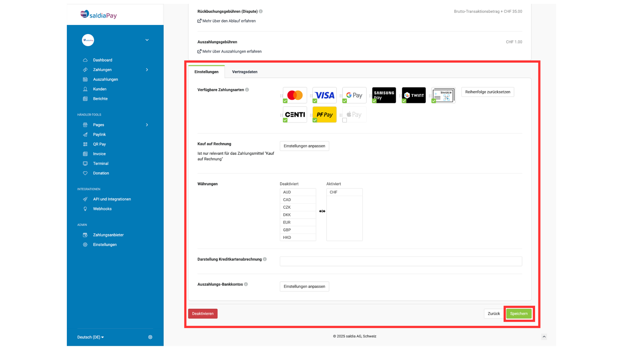Go to Auszahlungen

pos(105,79)
